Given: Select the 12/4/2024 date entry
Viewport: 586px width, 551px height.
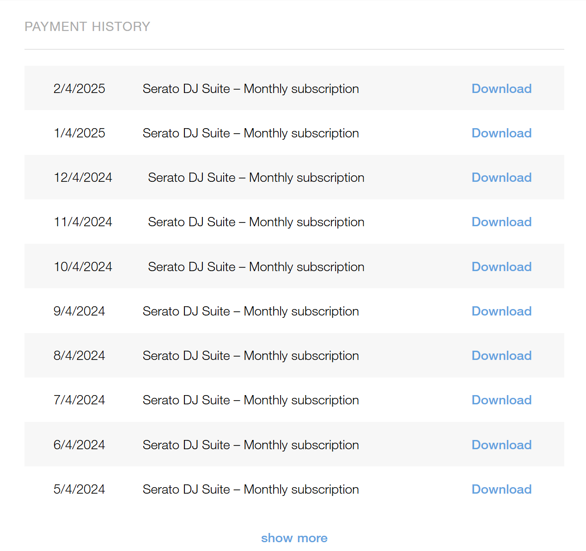Looking at the screenshot, I should point(83,177).
